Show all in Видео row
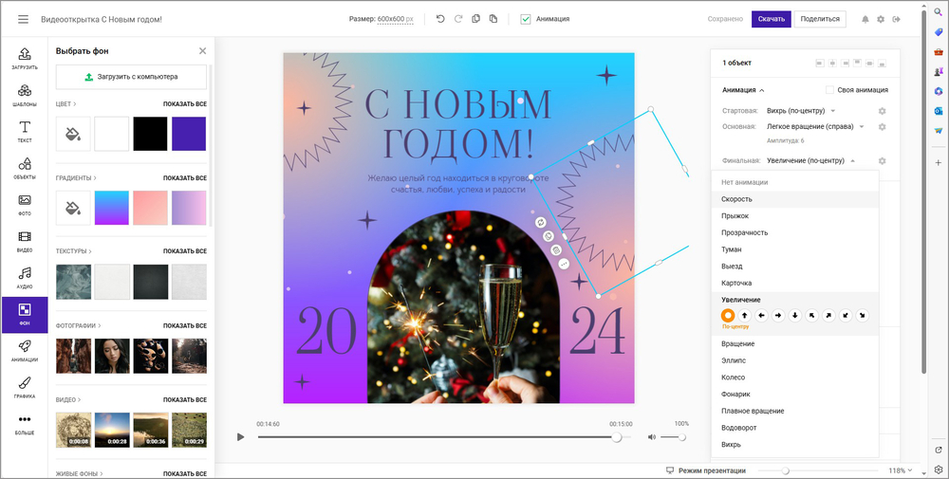Image resolution: width=949 pixels, height=479 pixels. 185,399
